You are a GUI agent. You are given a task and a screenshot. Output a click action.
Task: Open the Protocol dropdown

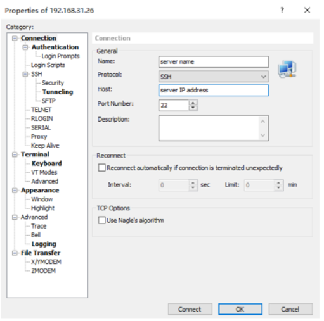coord(214,77)
